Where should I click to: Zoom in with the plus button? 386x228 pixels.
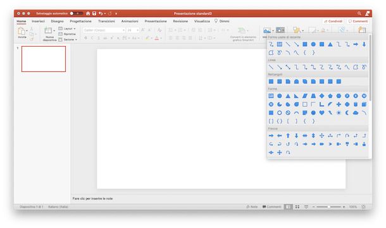(344, 207)
